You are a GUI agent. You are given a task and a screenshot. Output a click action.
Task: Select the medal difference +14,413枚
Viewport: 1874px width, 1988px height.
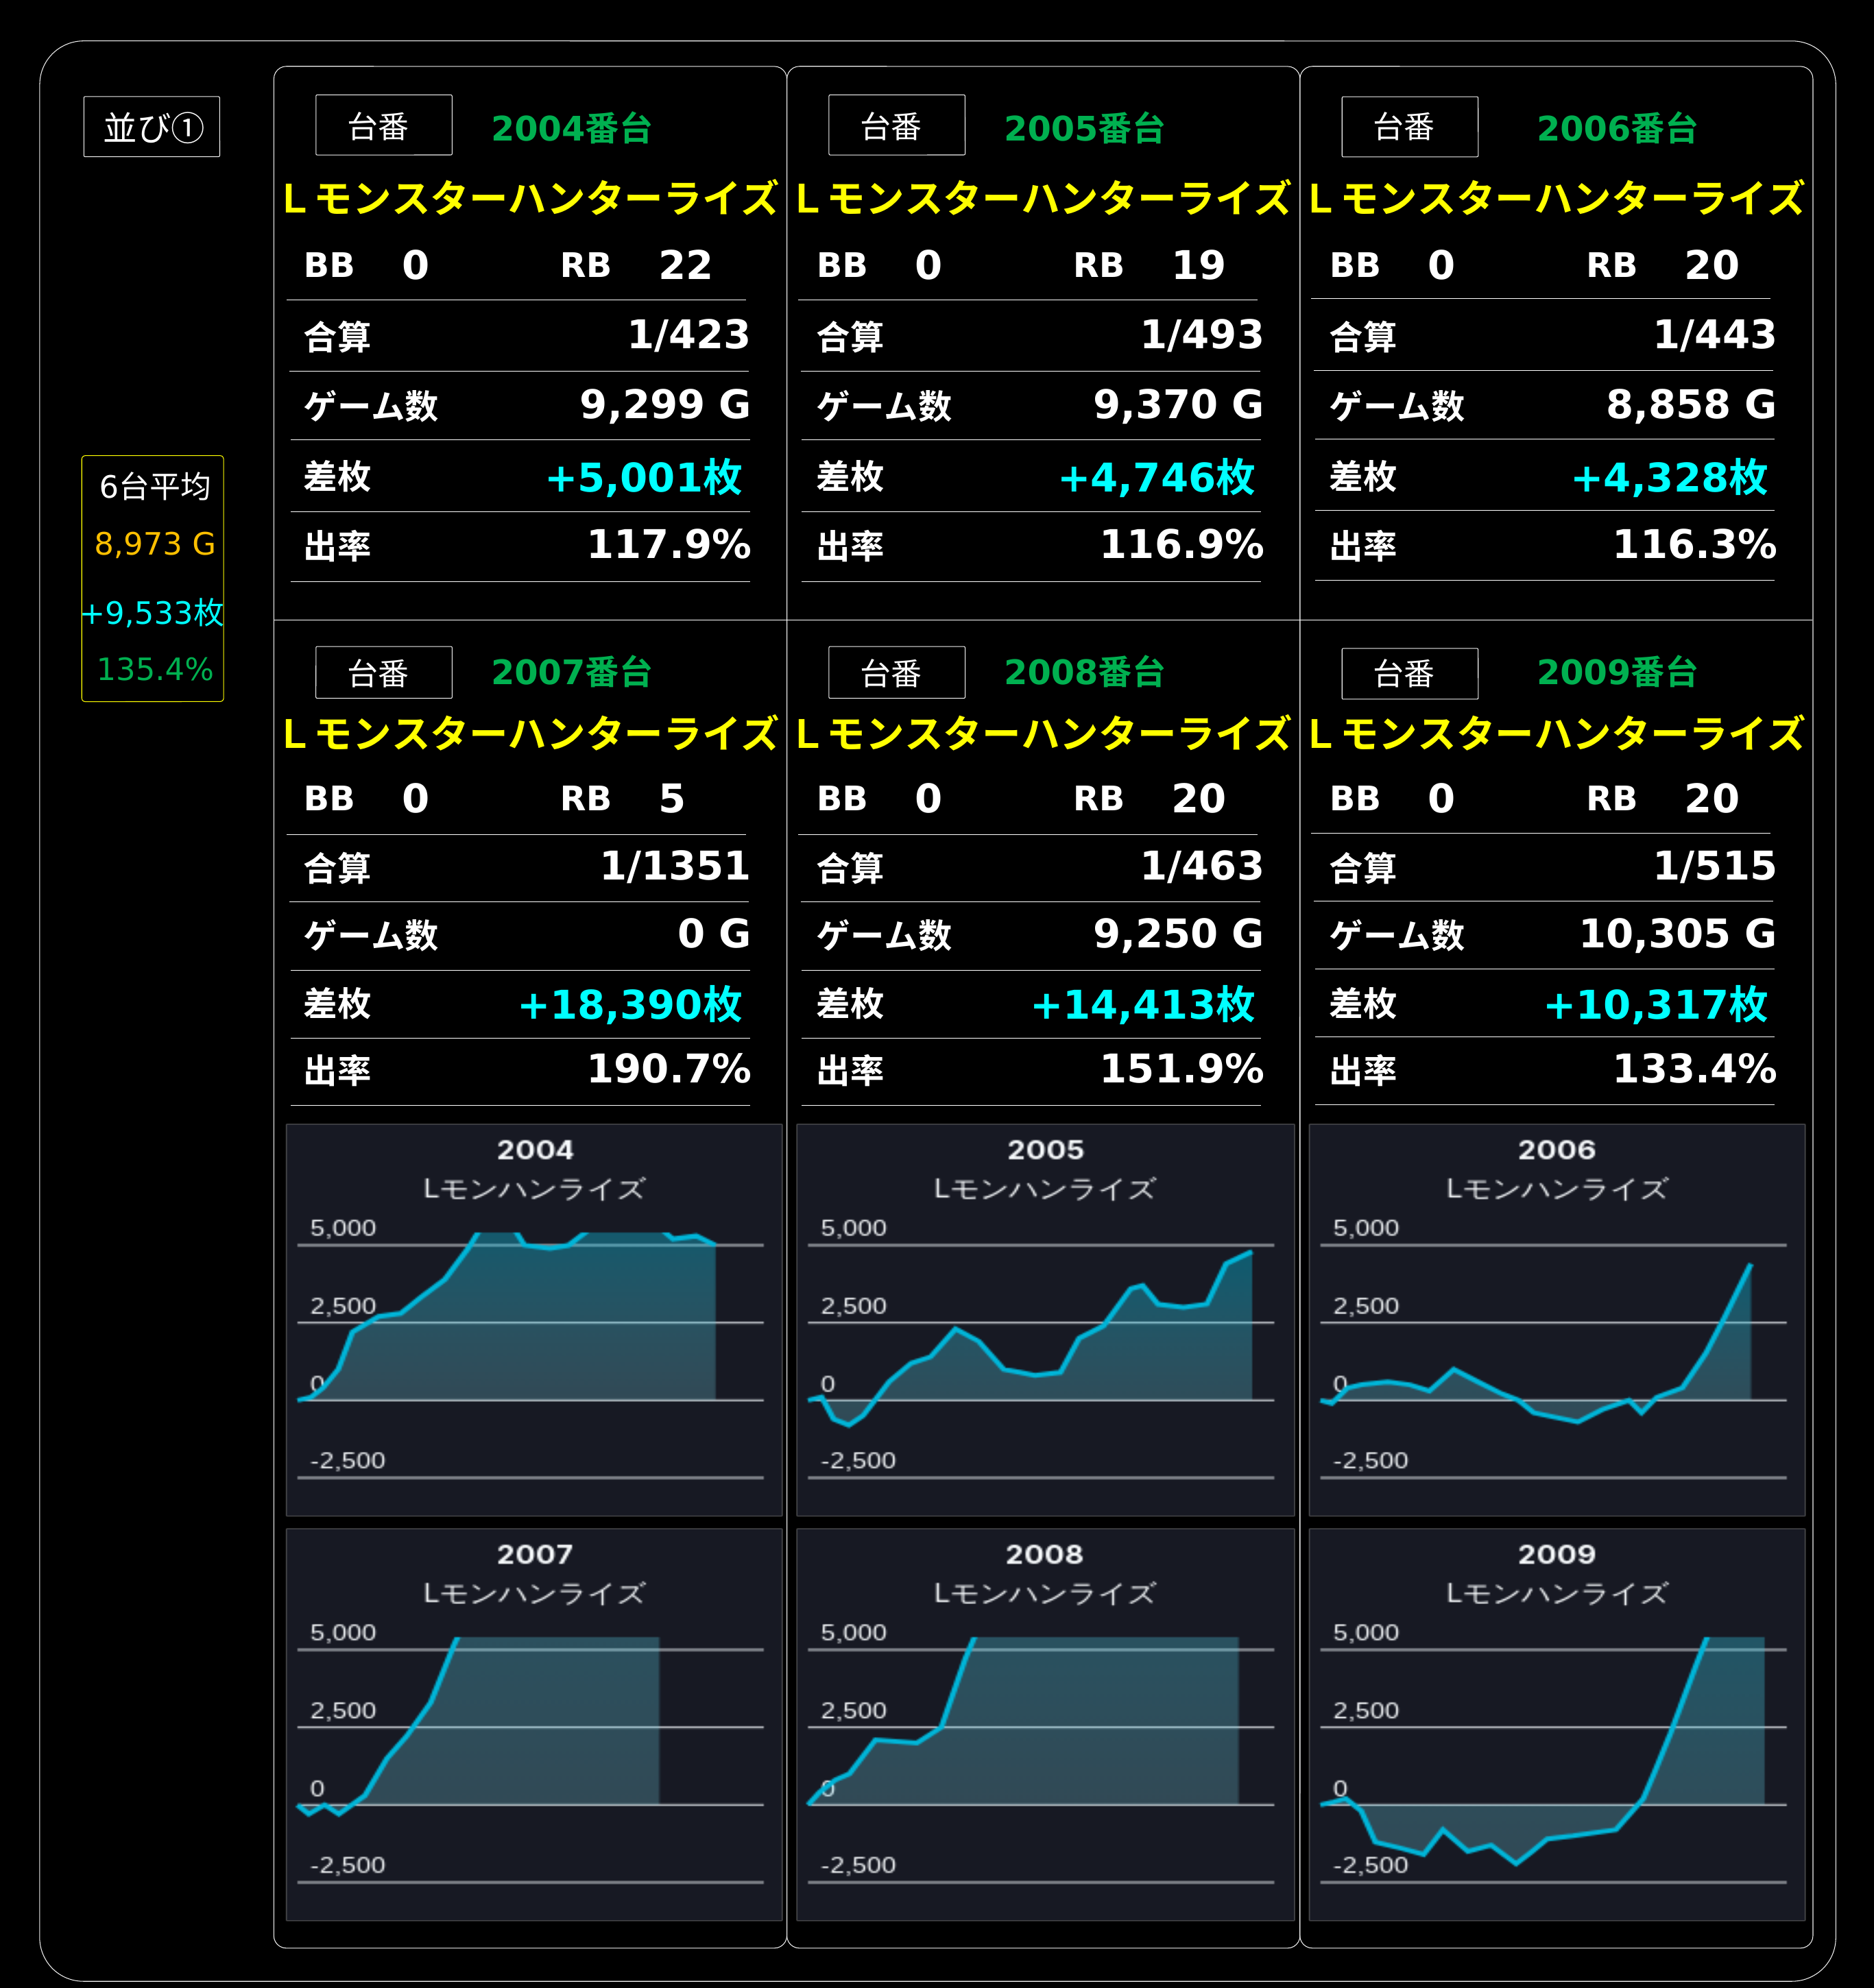click(x=1143, y=1004)
